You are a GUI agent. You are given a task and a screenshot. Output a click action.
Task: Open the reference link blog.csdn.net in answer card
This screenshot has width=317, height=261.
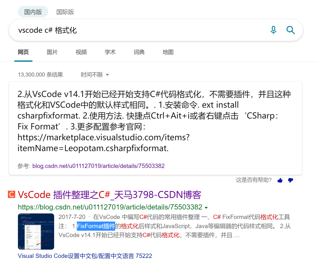point(98,166)
